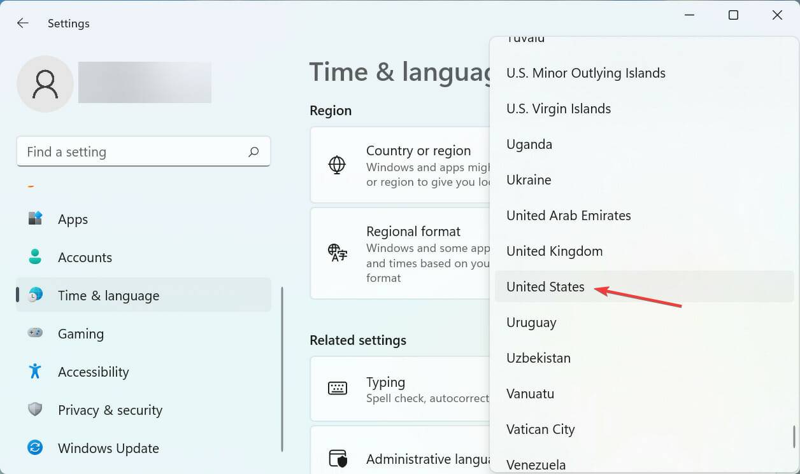
Task: Click the Privacy & security shield icon
Action: coord(35,410)
